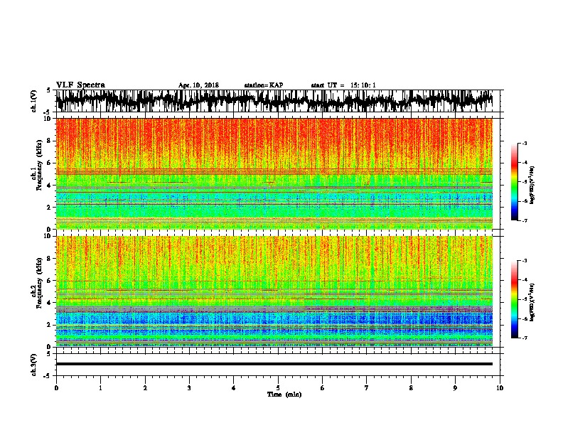This screenshot has height=435, width=563.
Task: Click the ch.1 spectrogram plot area
Action: [x=274, y=173]
